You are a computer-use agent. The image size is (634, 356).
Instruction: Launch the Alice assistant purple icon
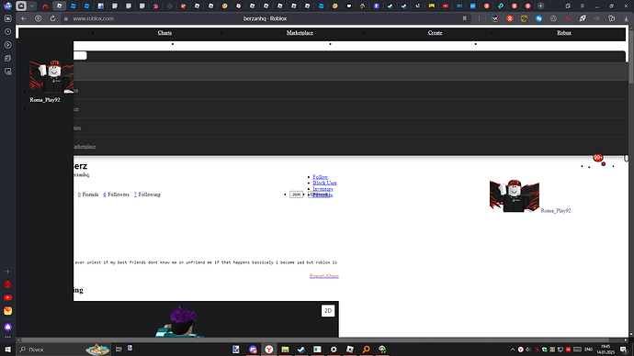coord(7,327)
